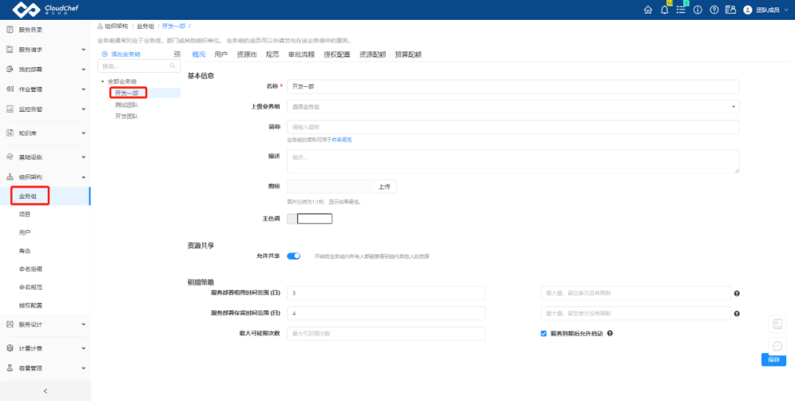Image resolution: width=795 pixels, height=401 pixels.
Task: Open the help question mark icon
Action: 714,10
